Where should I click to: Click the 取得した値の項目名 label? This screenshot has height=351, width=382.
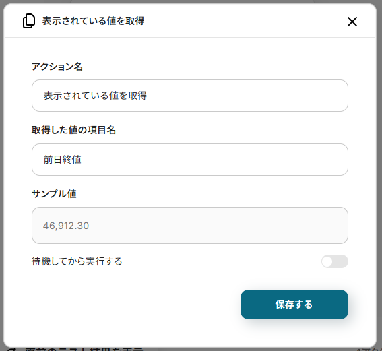pos(73,130)
